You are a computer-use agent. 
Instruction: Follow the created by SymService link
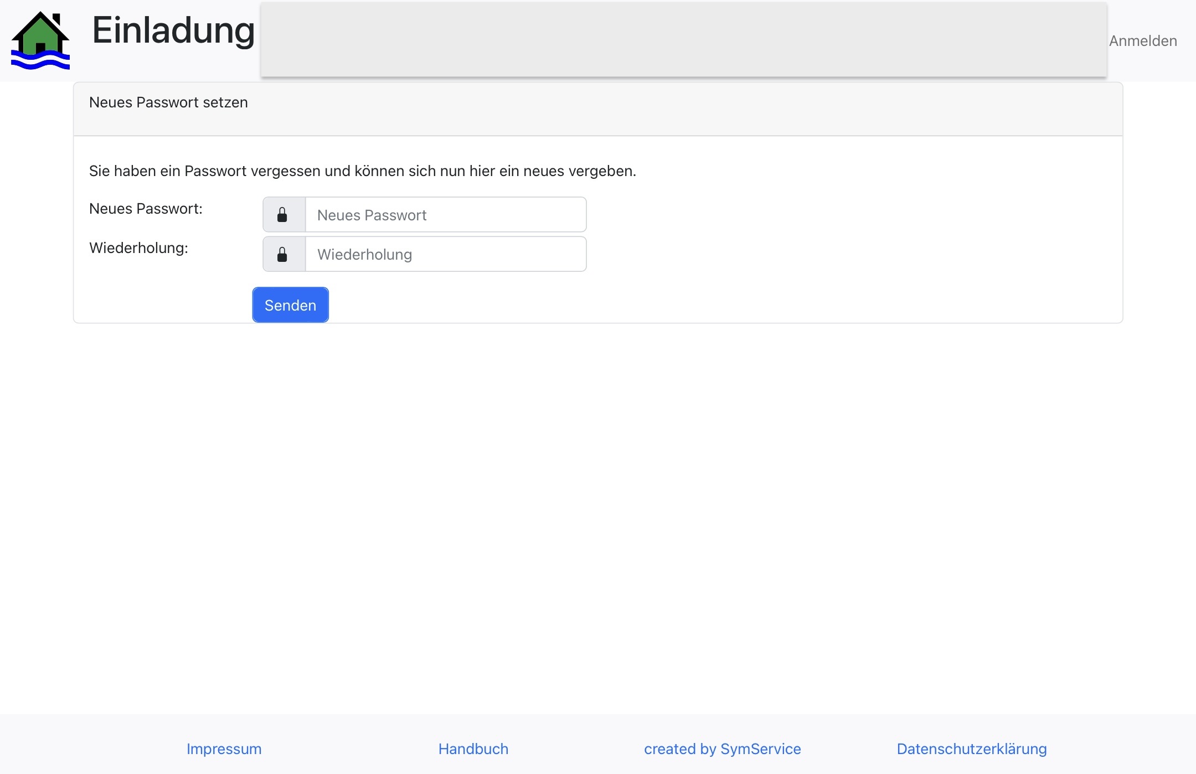click(722, 749)
